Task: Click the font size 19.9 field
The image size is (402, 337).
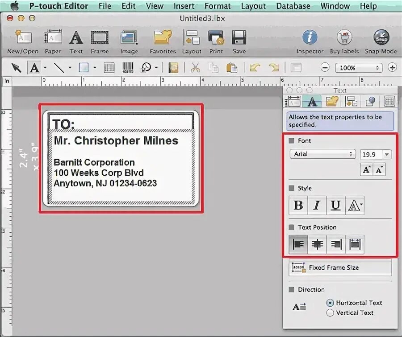Action: (x=371, y=154)
